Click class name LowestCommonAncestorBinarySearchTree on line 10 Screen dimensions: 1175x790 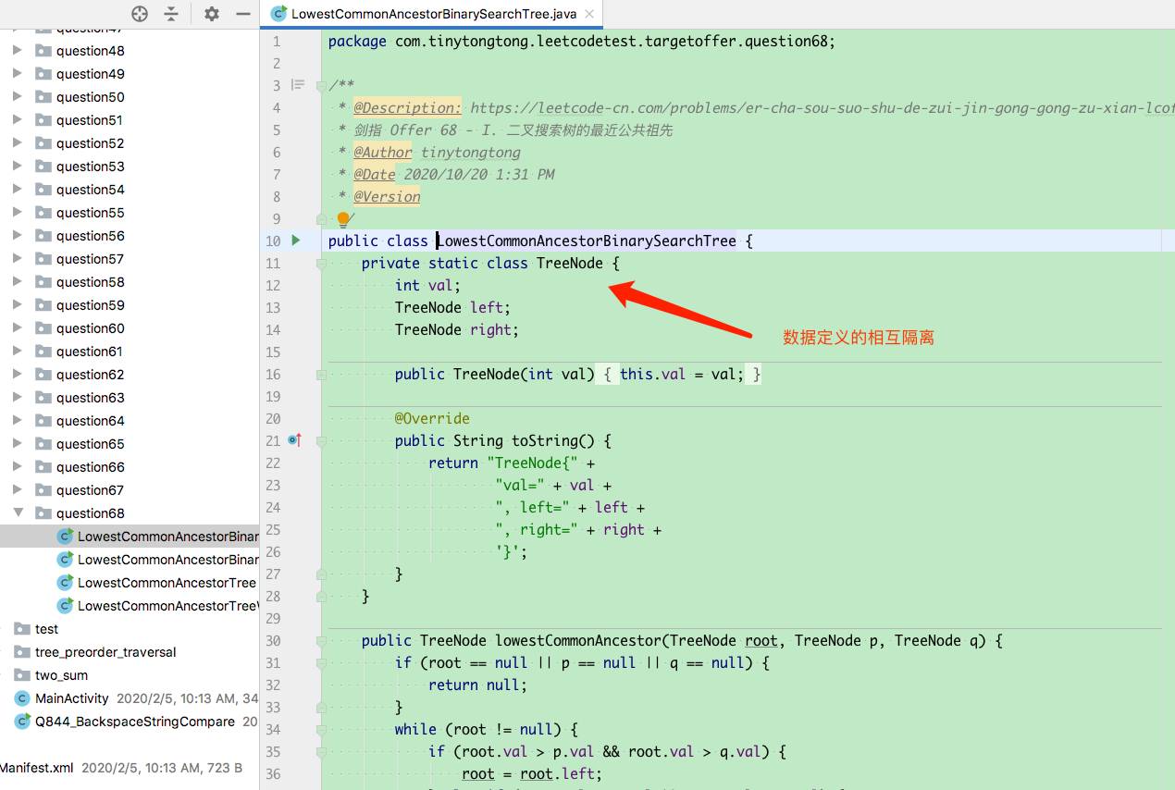coord(587,241)
